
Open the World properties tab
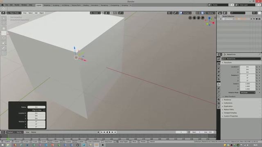(219, 80)
